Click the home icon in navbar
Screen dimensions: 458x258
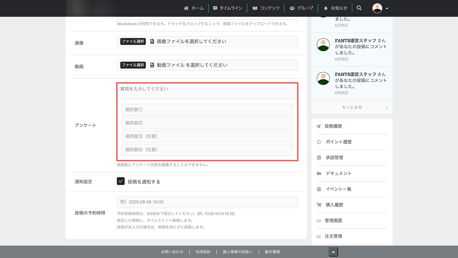[x=186, y=8]
